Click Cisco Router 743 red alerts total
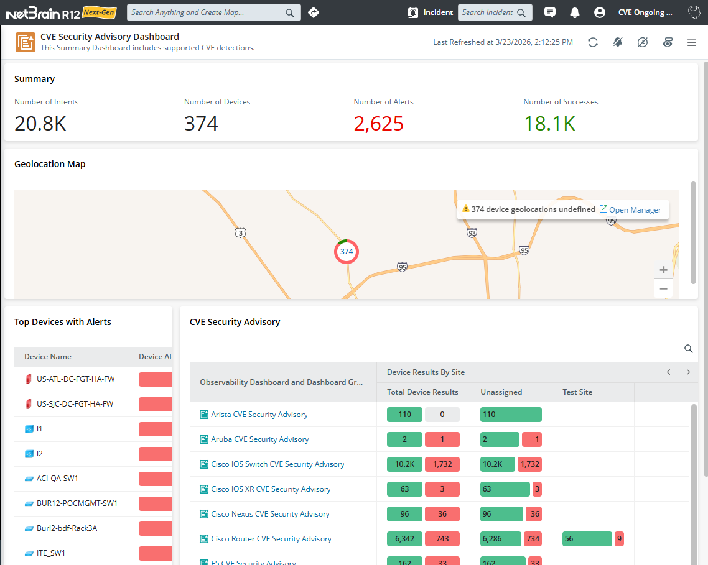708x565 pixels. [x=442, y=538]
